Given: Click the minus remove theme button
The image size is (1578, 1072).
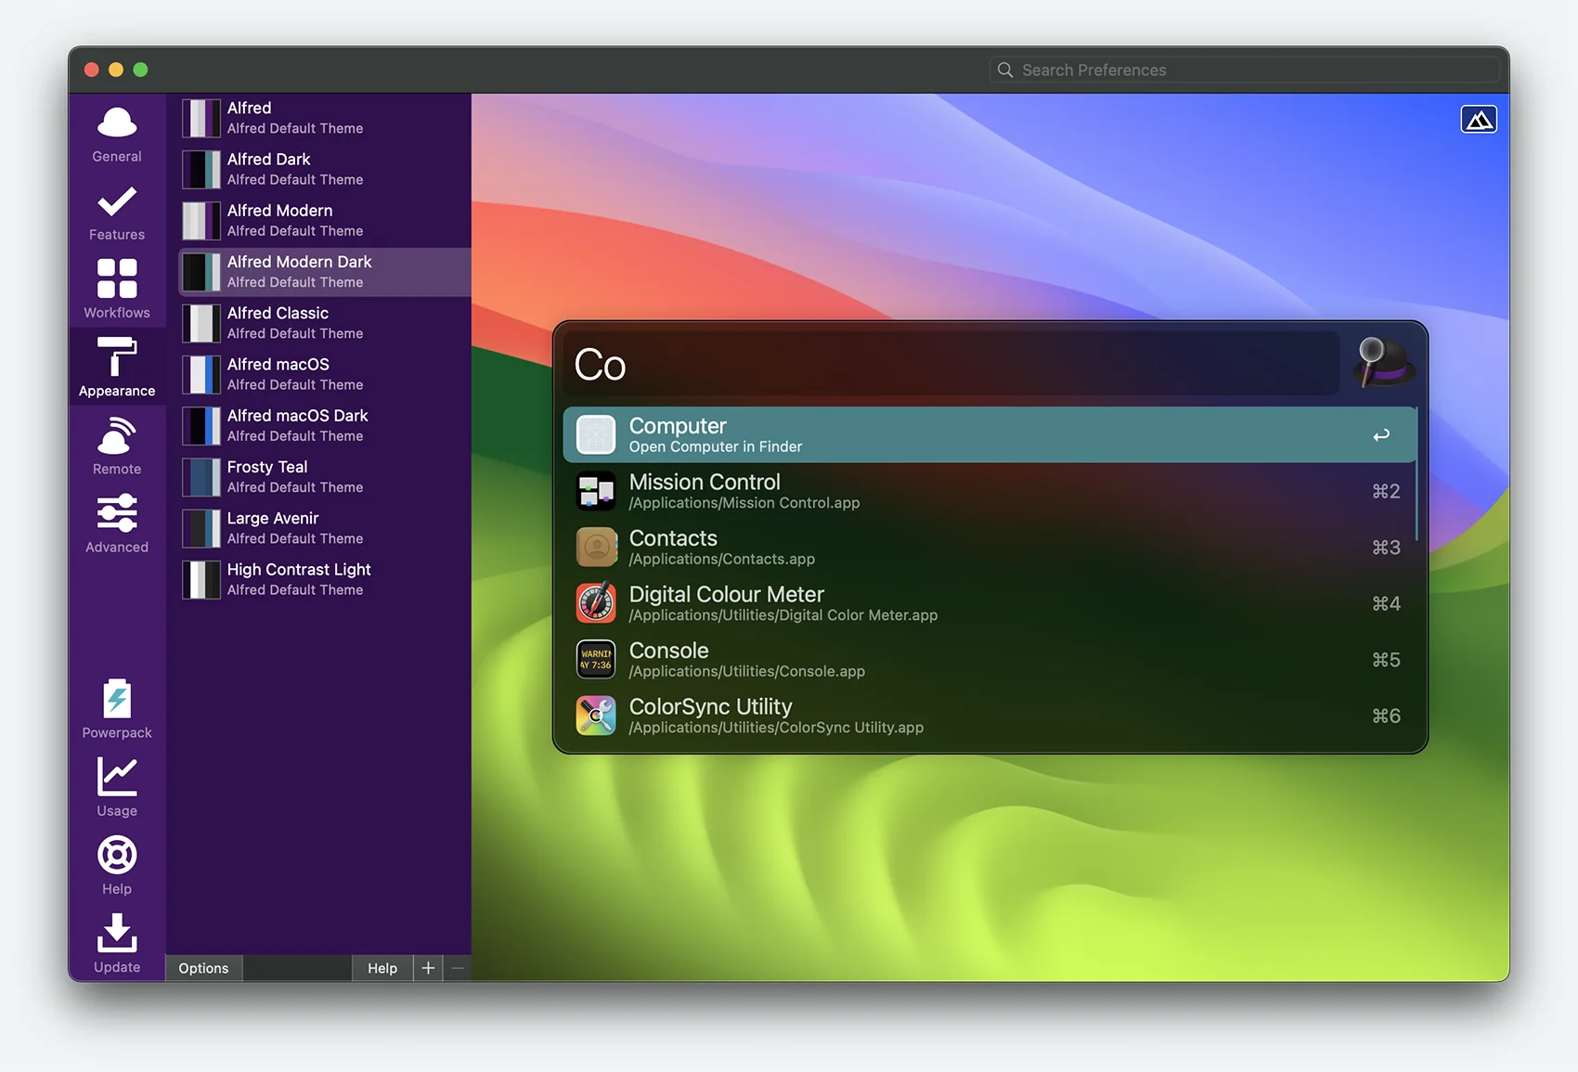Looking at the screenshot, I should click(458, 968).
